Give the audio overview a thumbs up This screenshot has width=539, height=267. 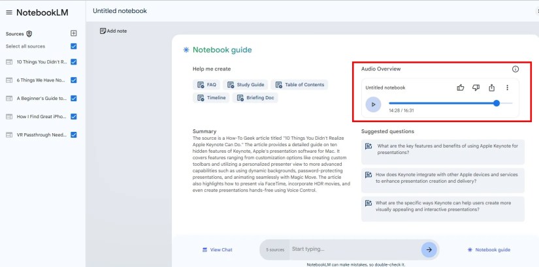pos(461,87)
